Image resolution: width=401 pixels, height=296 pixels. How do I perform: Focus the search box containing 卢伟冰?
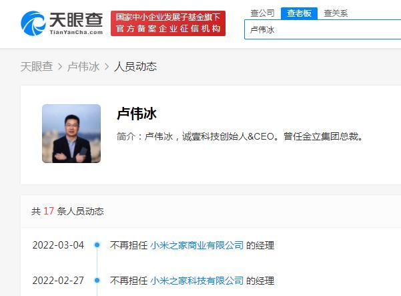pyautogui.click(x=323, y=29)
